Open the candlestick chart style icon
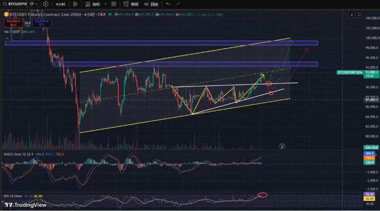Viewport: 380px width, 211px height. coord(76,4)
